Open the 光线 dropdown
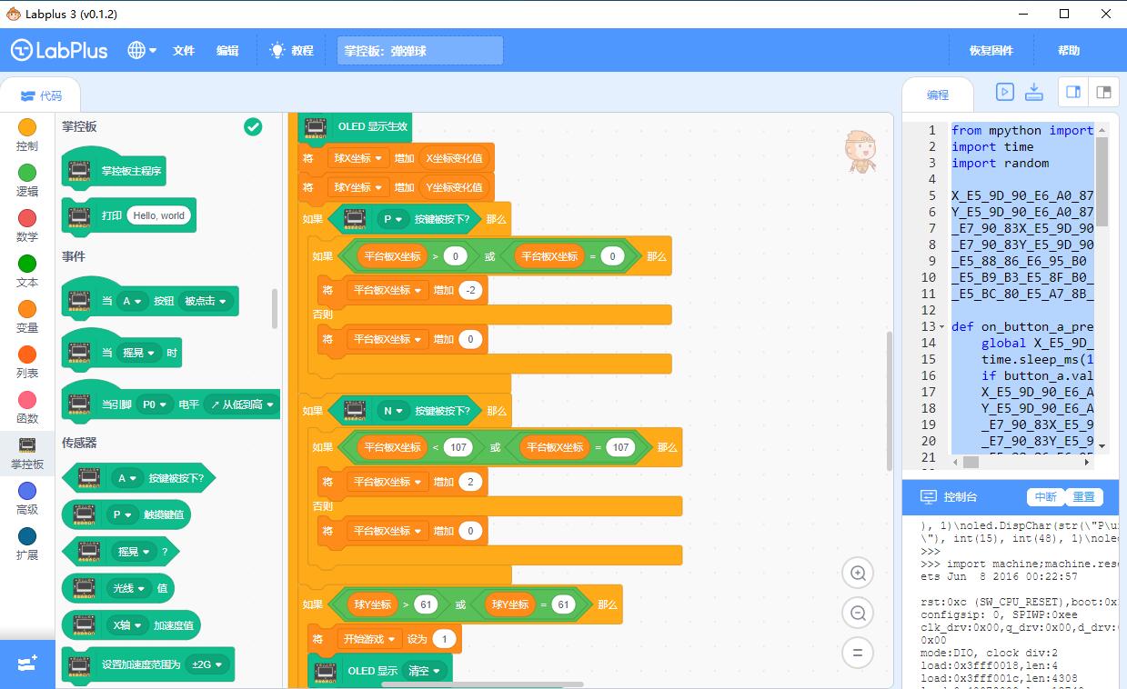This screenshot has width=1127, height=689. [128, 588]
